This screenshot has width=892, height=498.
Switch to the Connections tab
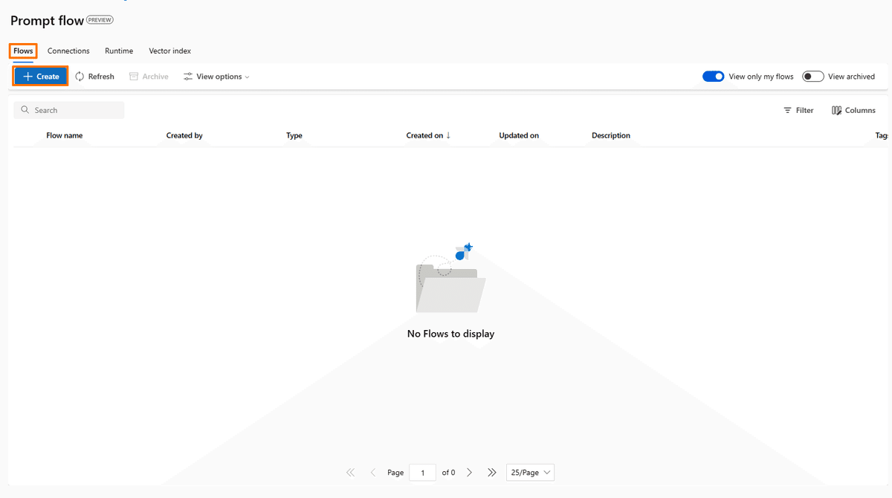coord(68,51)
